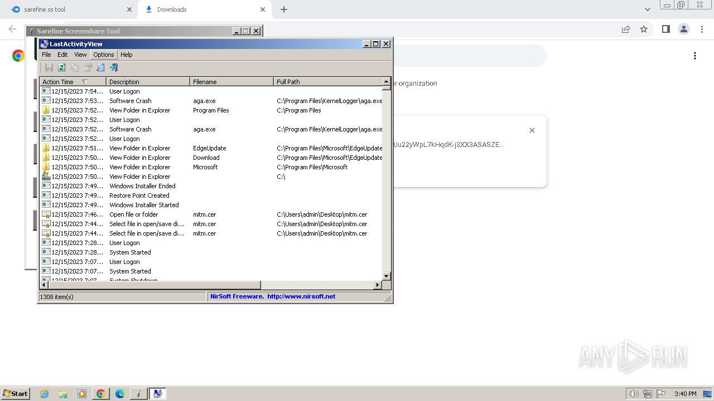Image resolution: width=714 pixels, height=401 pixels.
Task: Click the Action Center flag tray icon
Action: [660, 394]
